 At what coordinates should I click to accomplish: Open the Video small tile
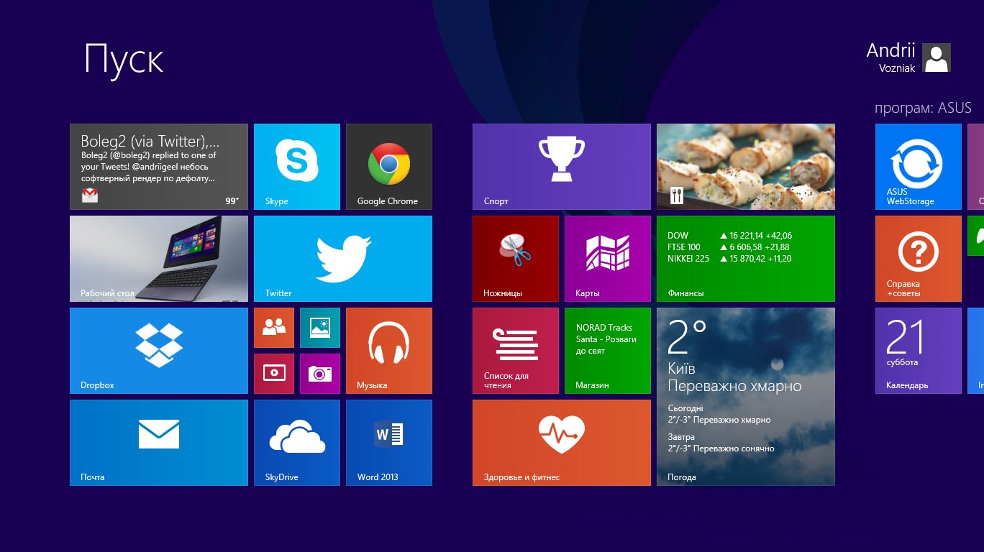tap(274, 374)
